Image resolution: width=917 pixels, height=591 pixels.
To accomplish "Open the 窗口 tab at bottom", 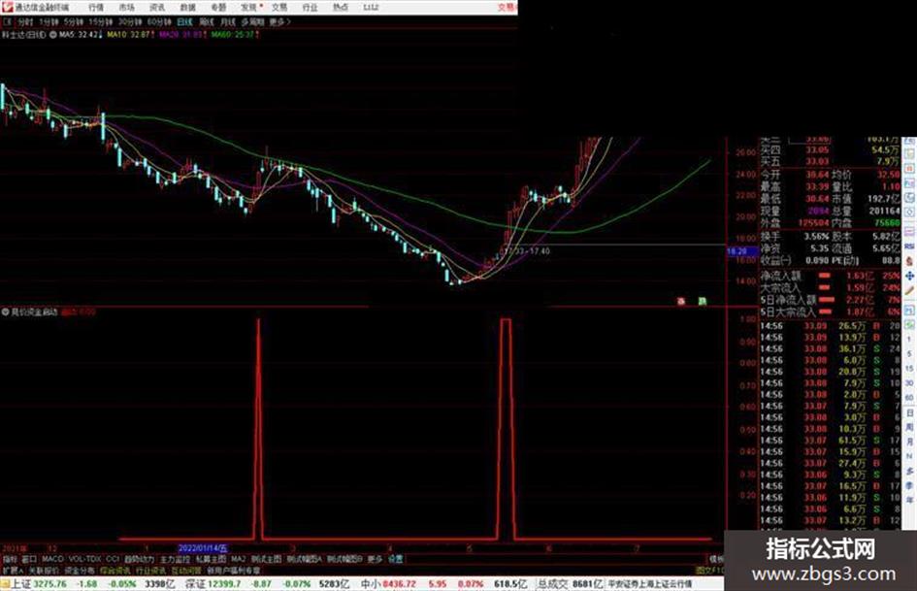I will (x=29, y=559).
